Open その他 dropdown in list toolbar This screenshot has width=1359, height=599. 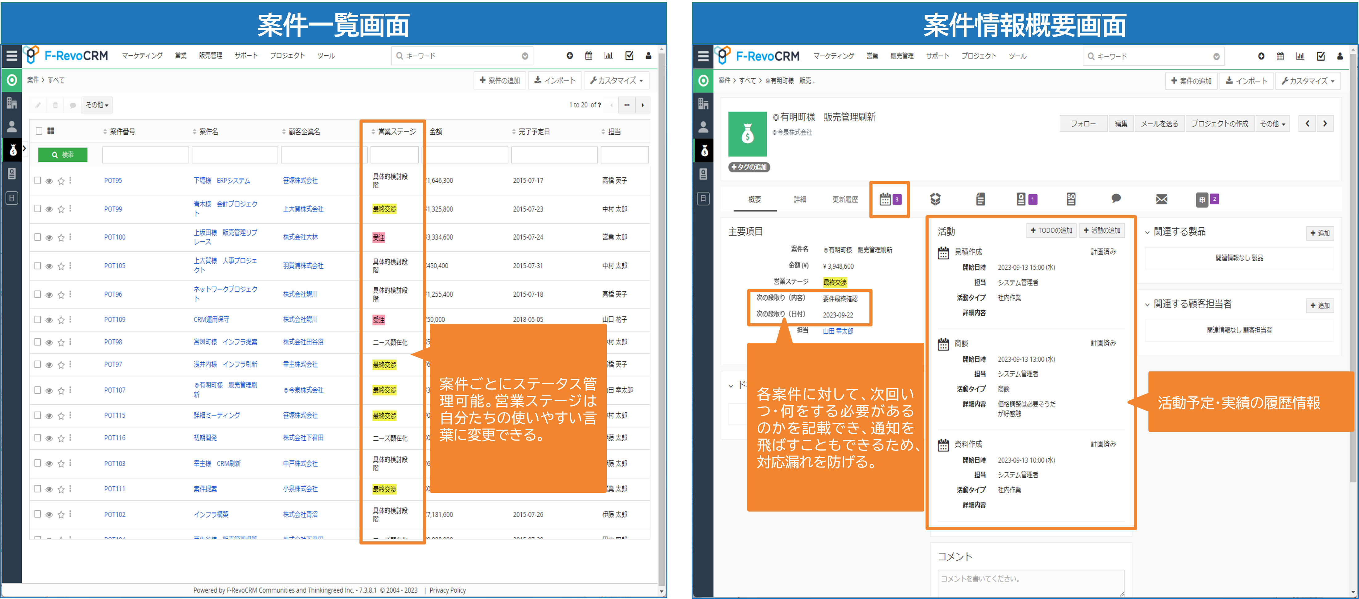coord(97,105)
